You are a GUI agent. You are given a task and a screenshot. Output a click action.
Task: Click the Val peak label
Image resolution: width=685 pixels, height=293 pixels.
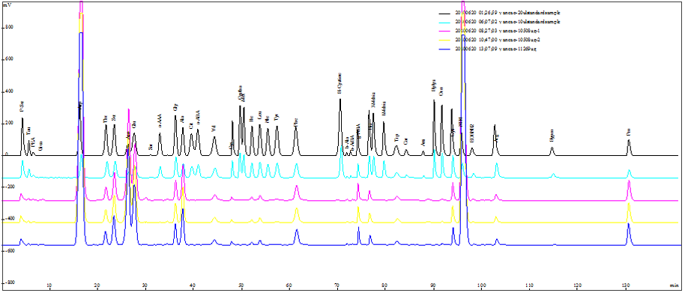coord(213,128)
